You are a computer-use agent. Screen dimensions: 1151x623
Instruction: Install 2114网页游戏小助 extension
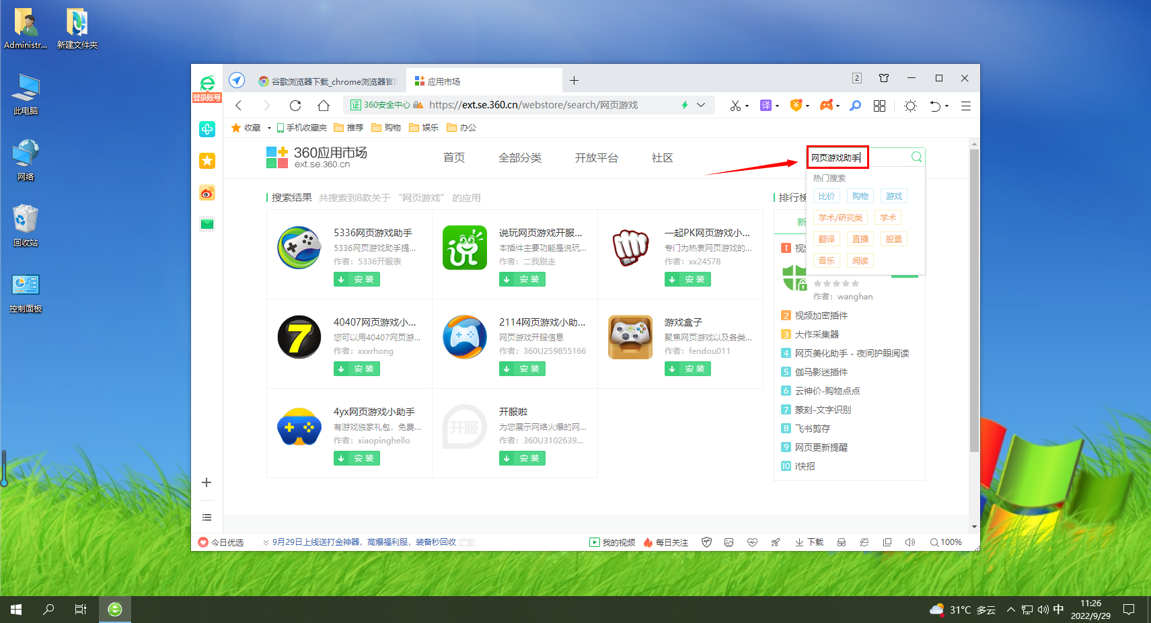click(x=522, y=369)
